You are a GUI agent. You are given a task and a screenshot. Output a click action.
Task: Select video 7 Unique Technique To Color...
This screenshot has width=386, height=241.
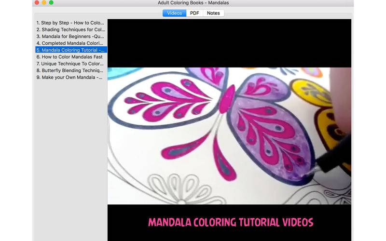(71, 64)
